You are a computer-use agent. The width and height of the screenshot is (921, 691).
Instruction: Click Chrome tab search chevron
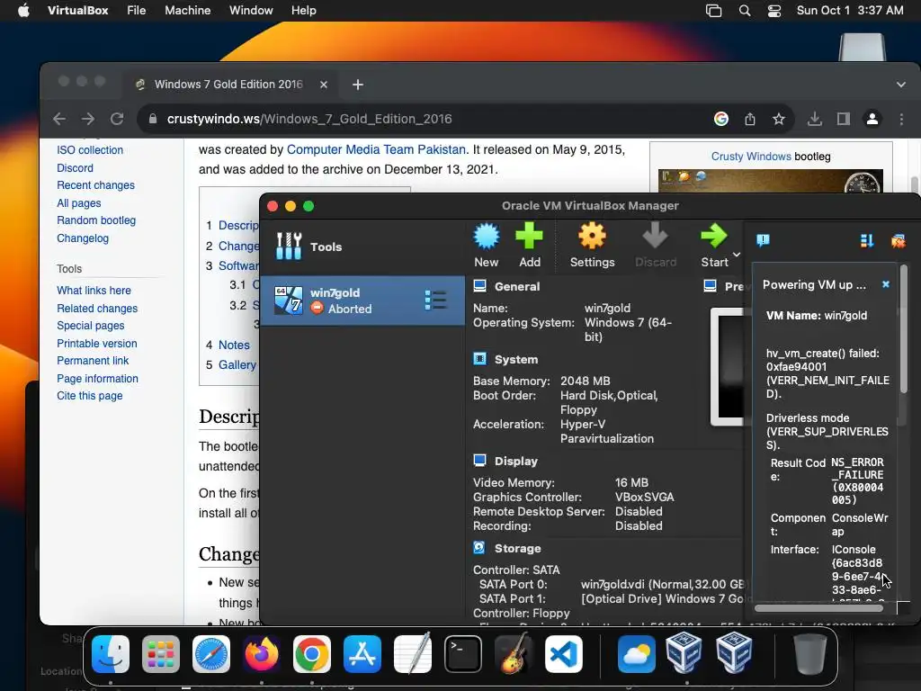[901, 85]
